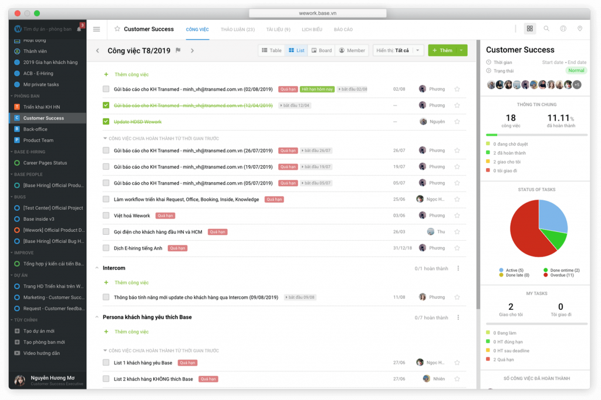601x400 pixels.
Task: Star the Việt hoá Wework task
Action: point(457,216)
